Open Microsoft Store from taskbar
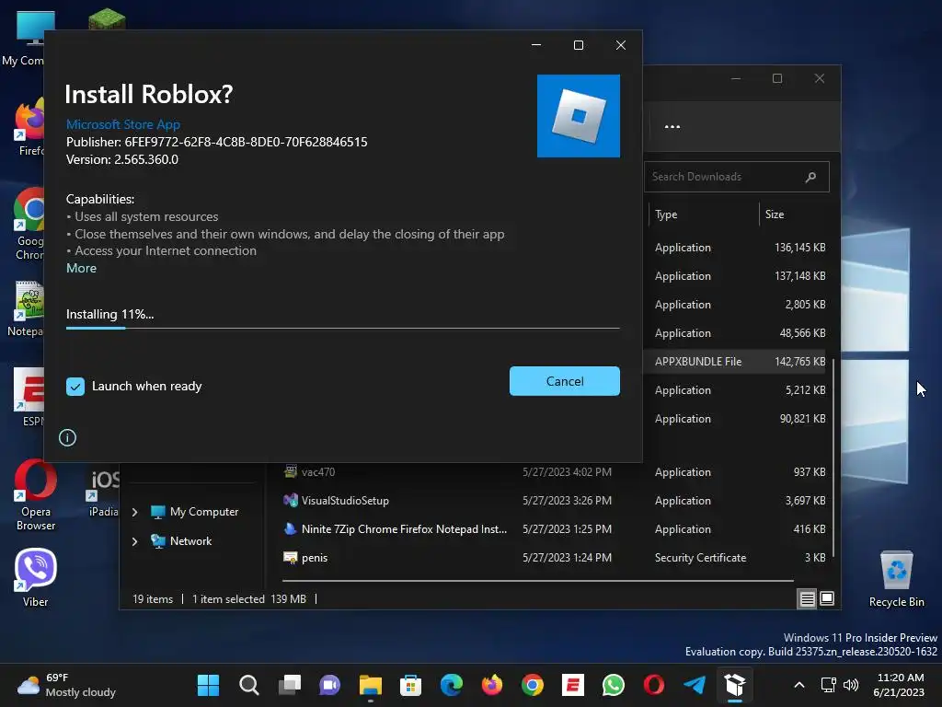The image size is (942, 707). click(411, 685)
